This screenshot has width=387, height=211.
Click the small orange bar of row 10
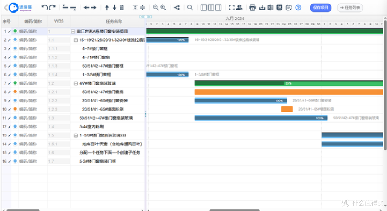coord(287,109)
